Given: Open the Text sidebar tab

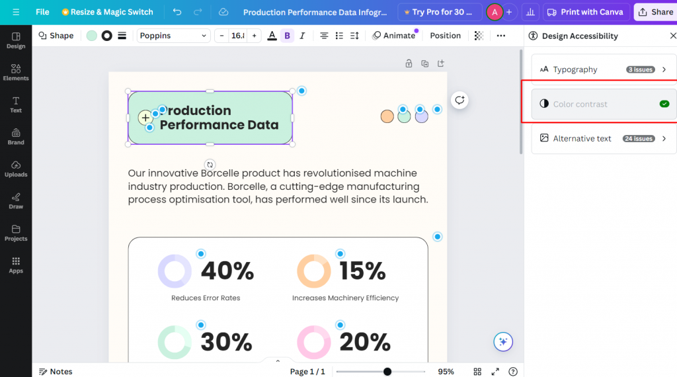Looking at the screenshot, I should coord(16,105).
